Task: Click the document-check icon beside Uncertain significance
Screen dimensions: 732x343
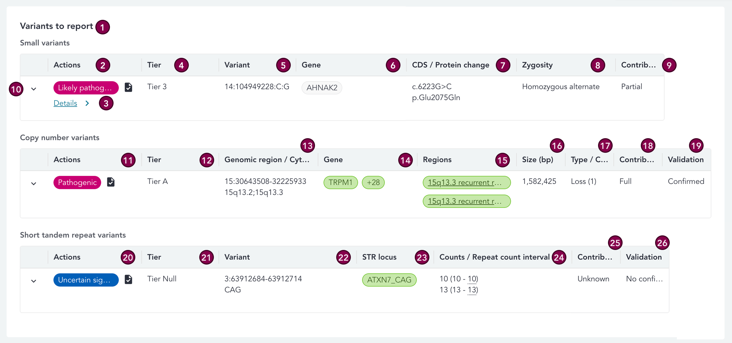Action: (x=128, y=279)
